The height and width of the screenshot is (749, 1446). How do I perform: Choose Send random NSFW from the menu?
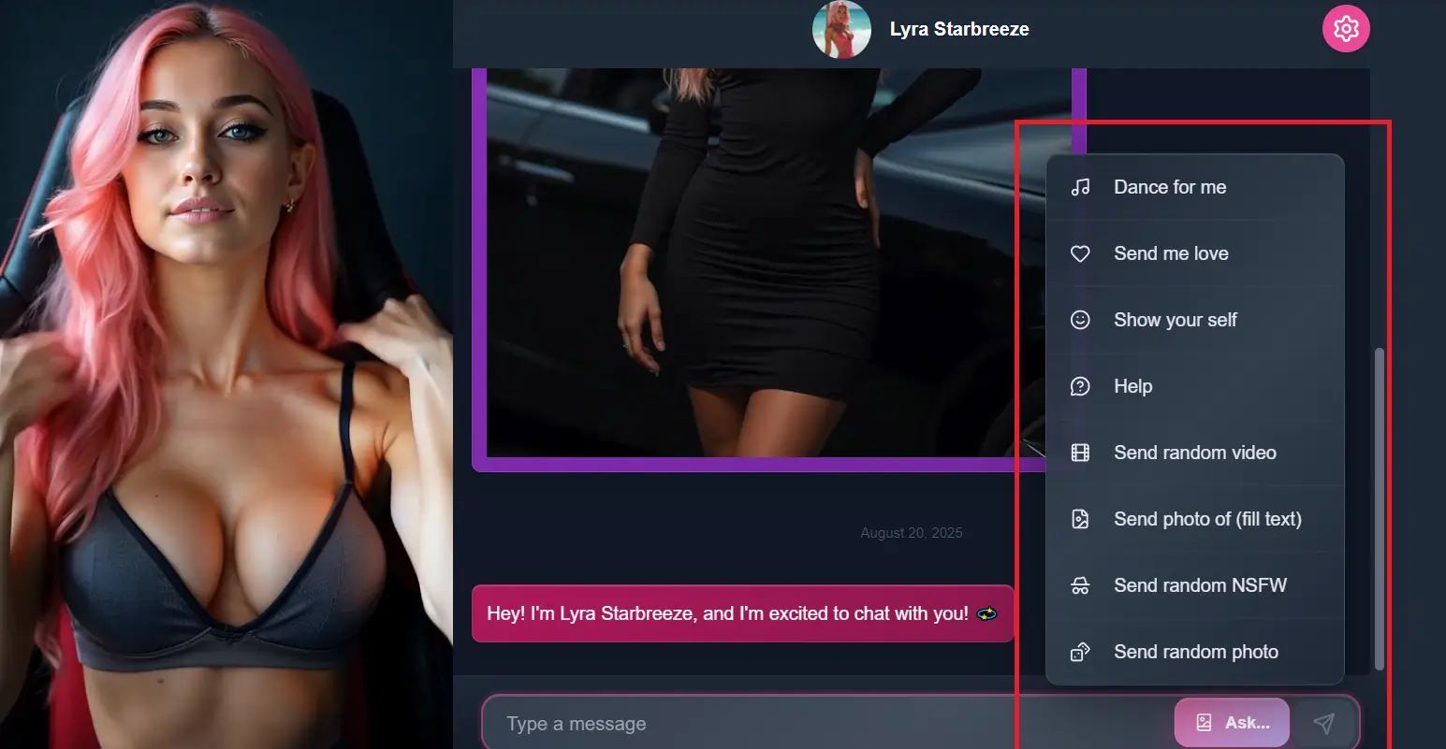click(1201, 584)
